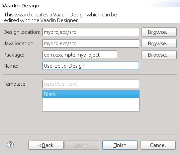Click Browse next to Package field
180x155 pixels.
159,55
